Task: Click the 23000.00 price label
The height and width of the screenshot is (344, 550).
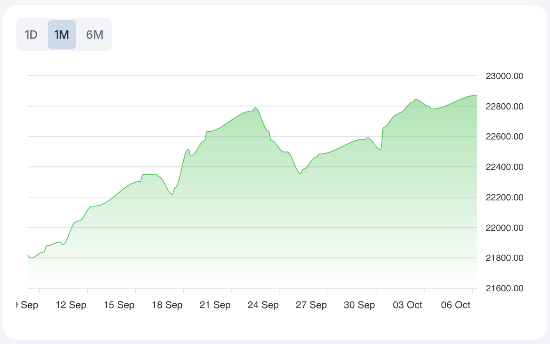Action: point(504,76)
